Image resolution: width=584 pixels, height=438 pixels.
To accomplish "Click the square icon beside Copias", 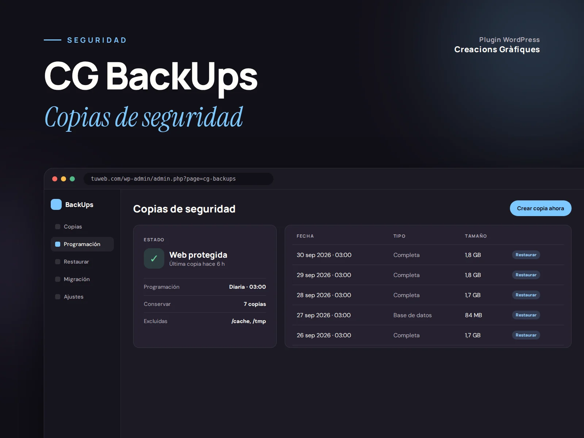I will [x=58, y=227].
